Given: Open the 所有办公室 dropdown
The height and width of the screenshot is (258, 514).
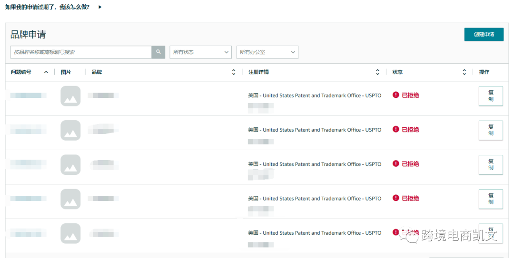Looking at the screenshot, I should point(267,52).
